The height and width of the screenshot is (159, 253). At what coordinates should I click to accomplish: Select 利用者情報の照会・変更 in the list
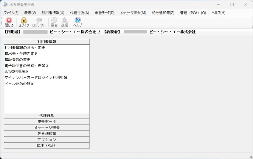pos(25,48)
